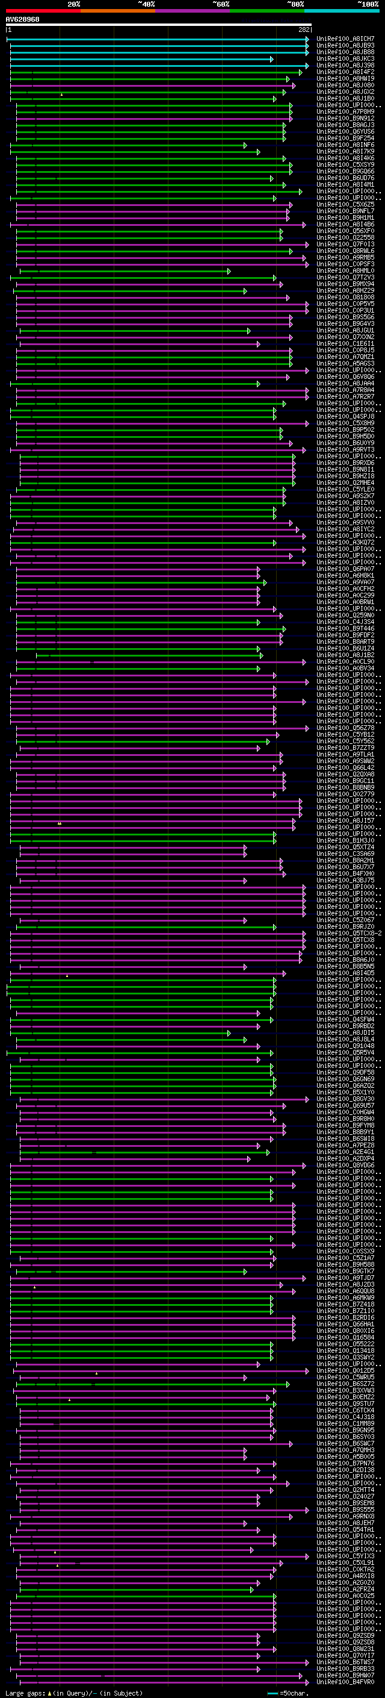385x1698 pixels.
Task: Open hit UniRef100_A8ICH7
Action: tap(345, 39)
